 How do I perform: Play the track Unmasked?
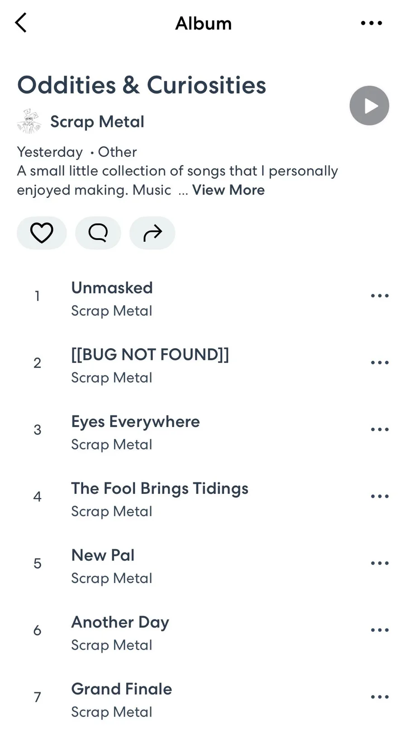[x=112, y=288]
